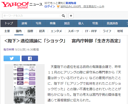Switch to the IT・科学 category
Image resolution: width=128 pixels, height=104 pixels.
[x=91, y=31]
